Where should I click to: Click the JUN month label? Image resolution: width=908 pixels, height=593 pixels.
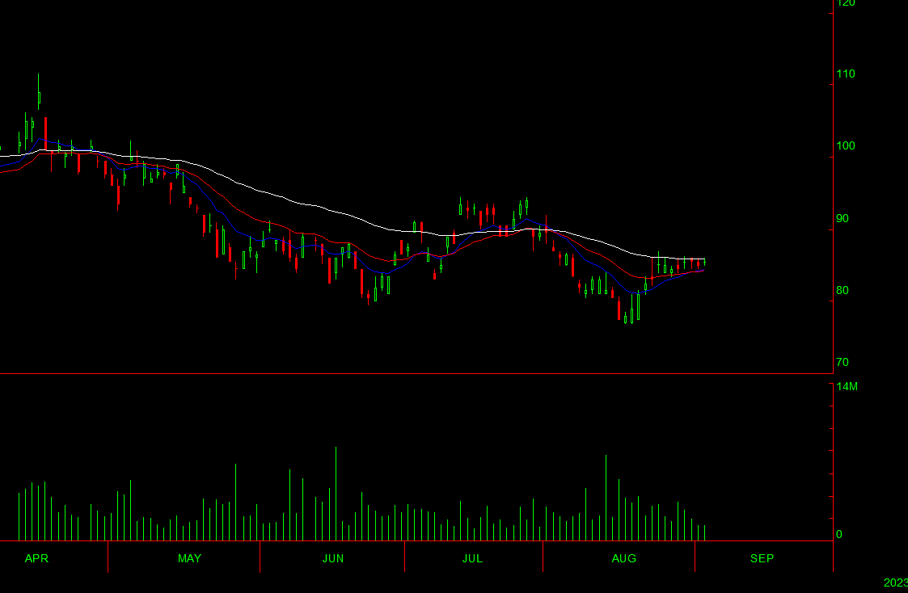coord(333,558)
